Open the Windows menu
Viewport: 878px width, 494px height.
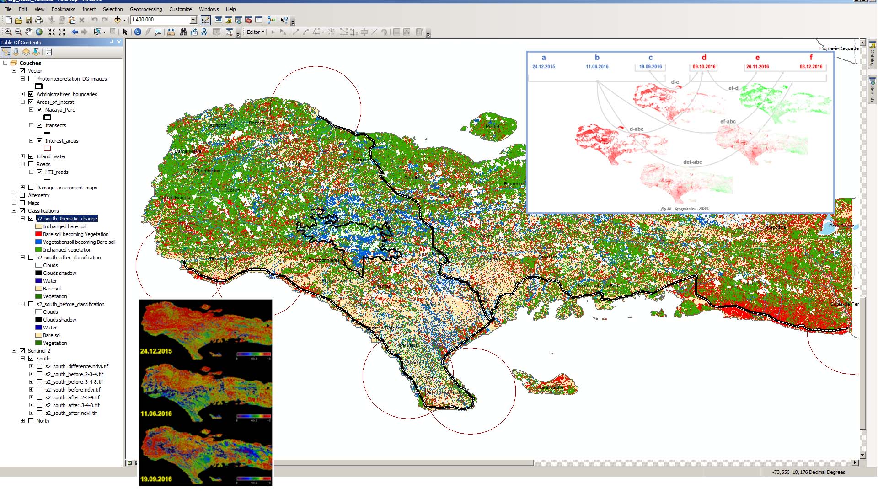pyautogui.click(x=209, y=9)
